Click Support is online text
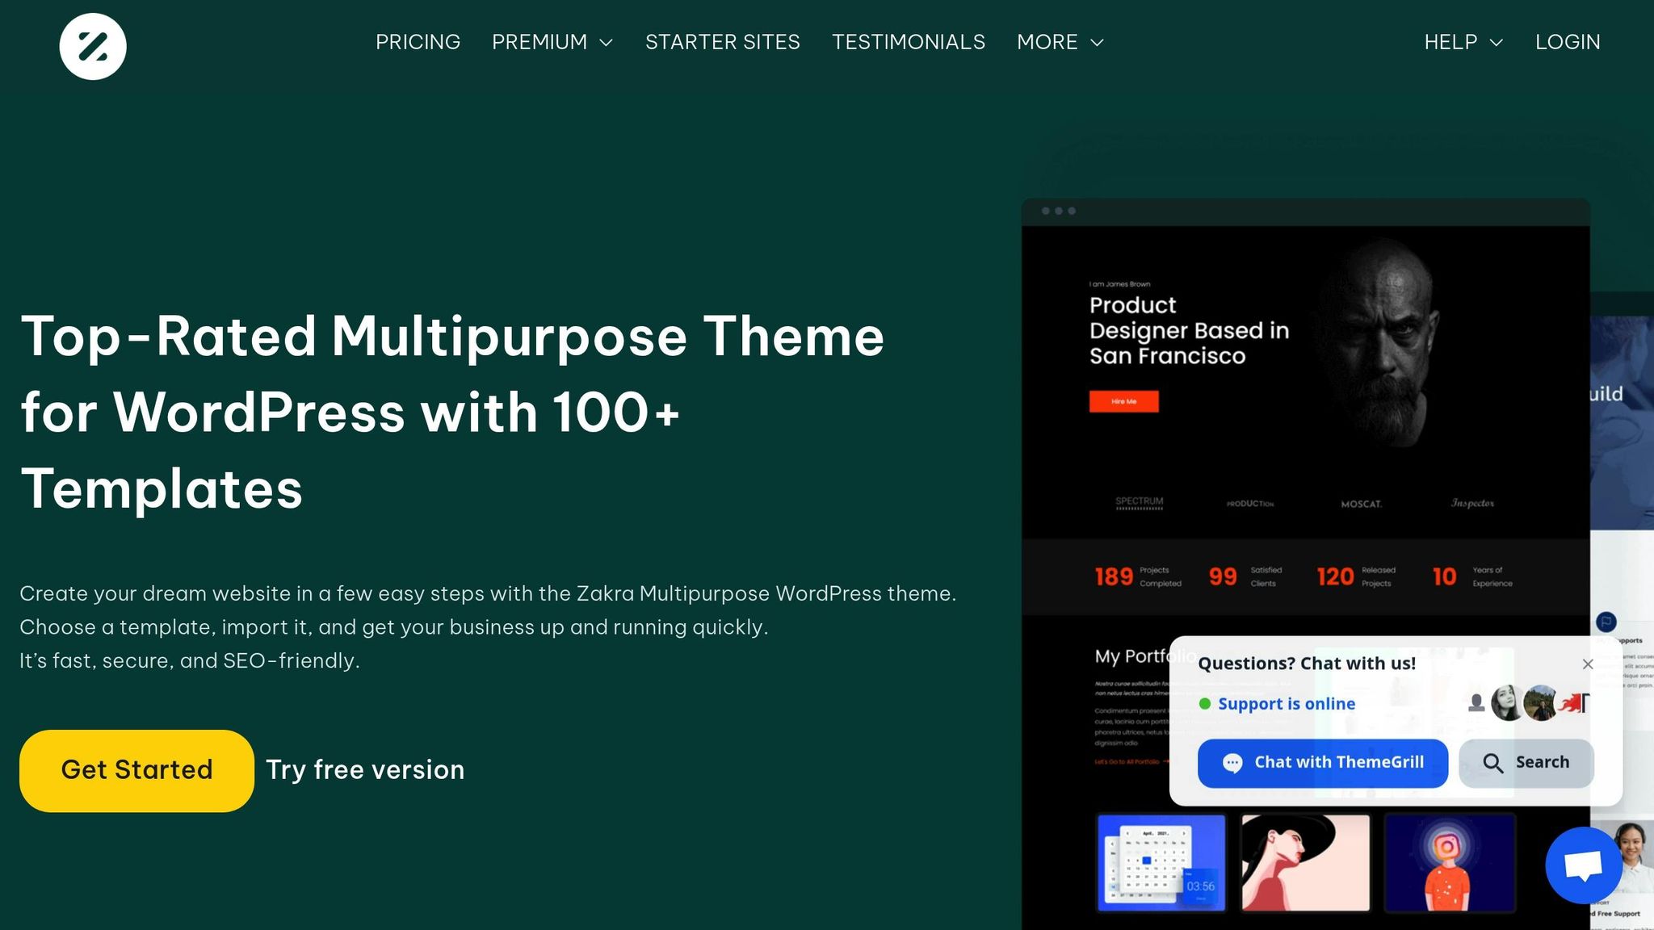 click(1287, 704)
